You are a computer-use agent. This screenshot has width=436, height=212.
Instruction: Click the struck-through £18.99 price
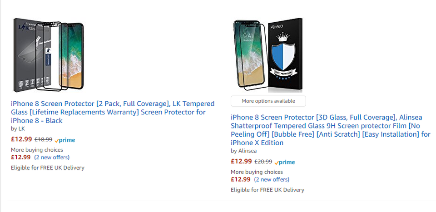43,140
